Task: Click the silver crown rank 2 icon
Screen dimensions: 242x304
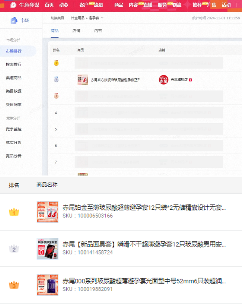Action: coord(14,249)
